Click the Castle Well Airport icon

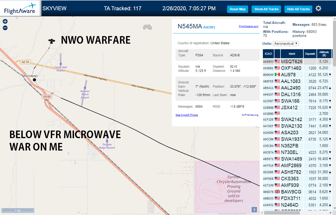pos(61,64)
